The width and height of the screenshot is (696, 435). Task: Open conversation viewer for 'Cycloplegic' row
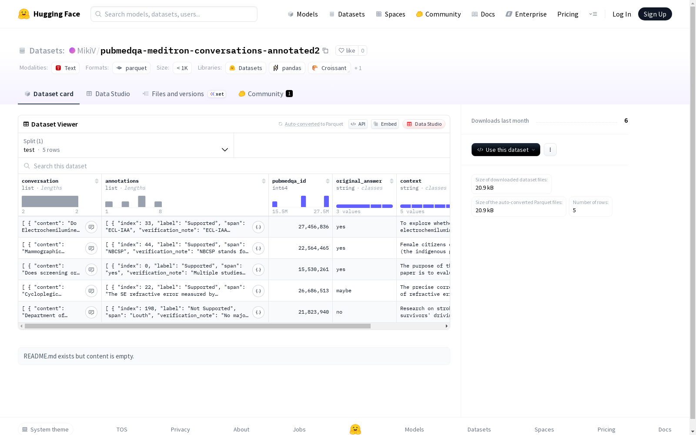91,291
